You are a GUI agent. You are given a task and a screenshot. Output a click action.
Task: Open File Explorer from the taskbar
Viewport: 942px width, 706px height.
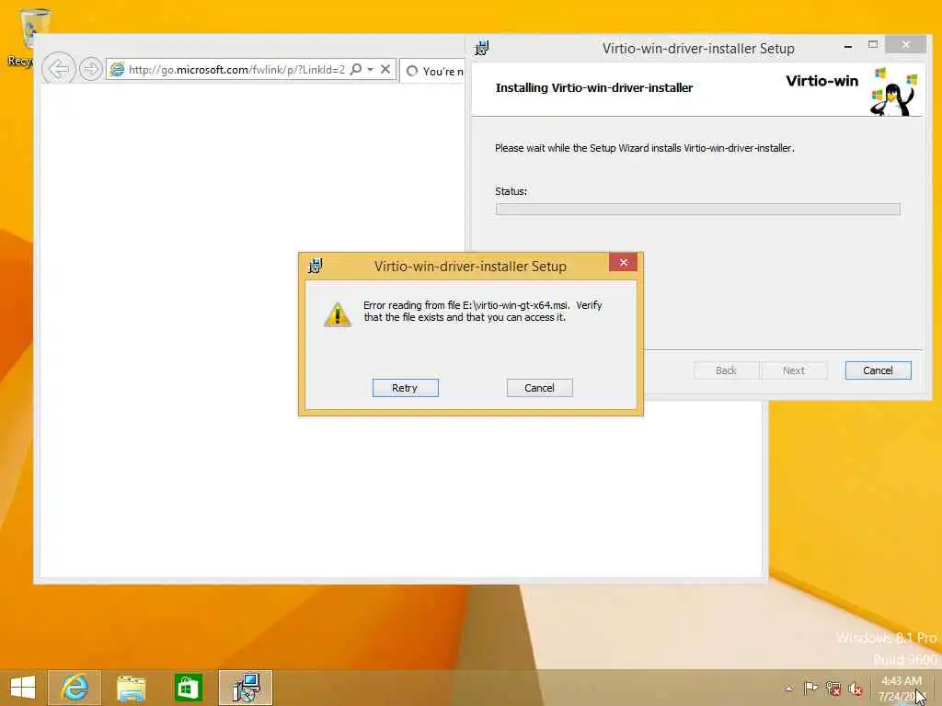point(131,688)
